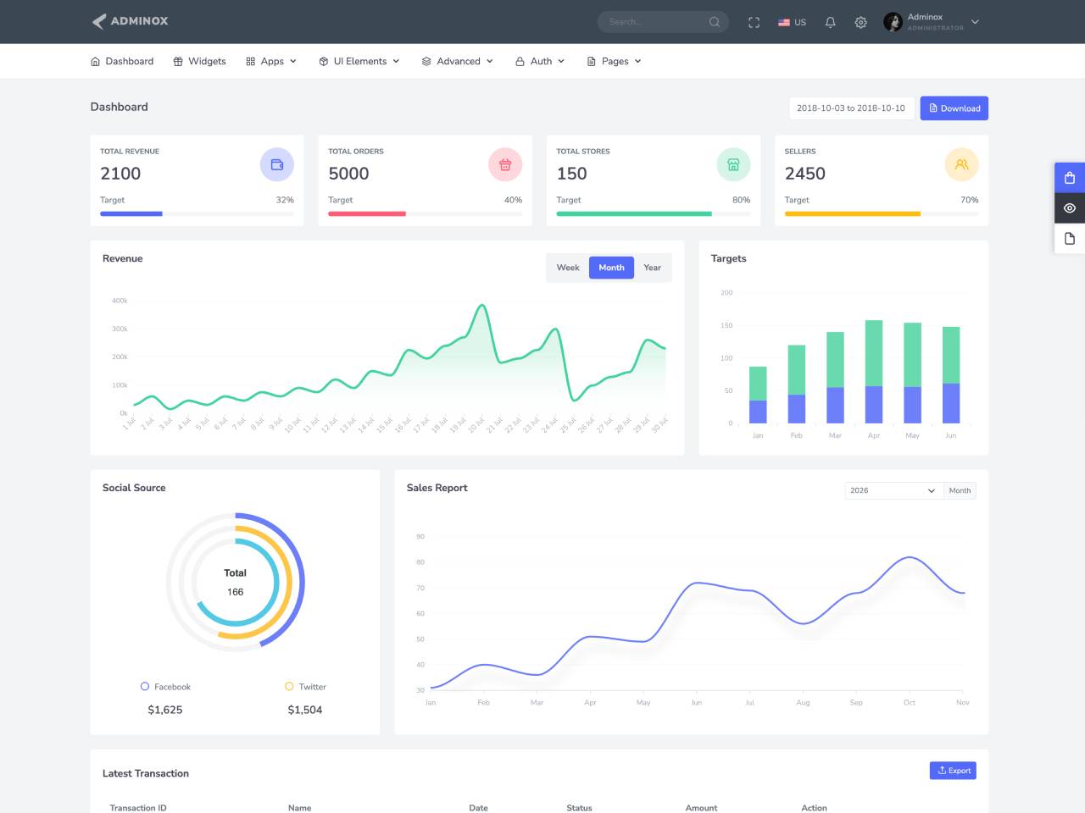The width and height of the screenshot is (1085, 813).
Task: Expand the Advanced menu chevron
Action: pyautogui.click(x=490, y=61)
